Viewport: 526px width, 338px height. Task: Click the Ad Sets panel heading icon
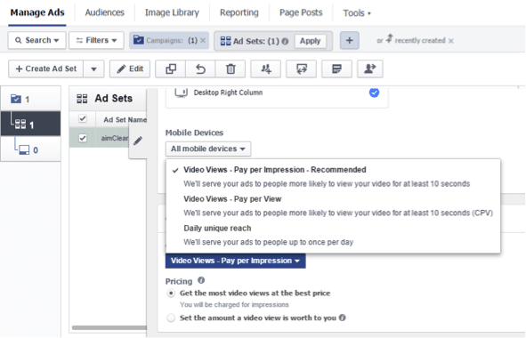click(x=82, y=99)
